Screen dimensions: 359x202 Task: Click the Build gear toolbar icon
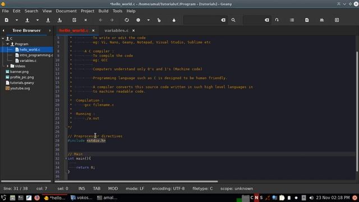138,20
